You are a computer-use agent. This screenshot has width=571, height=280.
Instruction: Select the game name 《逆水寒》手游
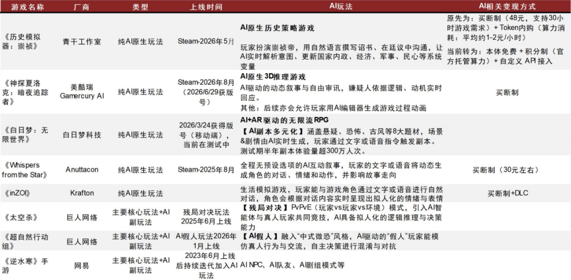point(25,265)
